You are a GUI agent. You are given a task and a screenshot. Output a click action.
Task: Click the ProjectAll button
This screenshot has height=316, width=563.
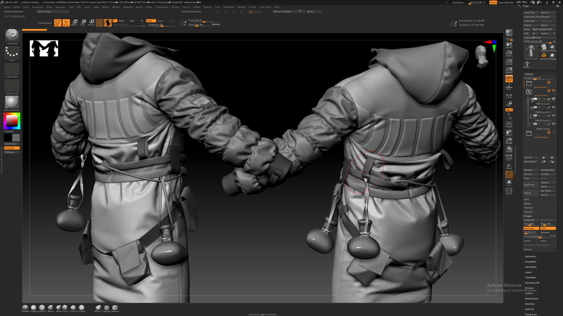(x=531, y=220)
